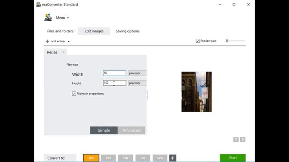Toggle Maintain proportions checkbox
Viewport: 289px width, 162px height.
(x=74, y=94)
